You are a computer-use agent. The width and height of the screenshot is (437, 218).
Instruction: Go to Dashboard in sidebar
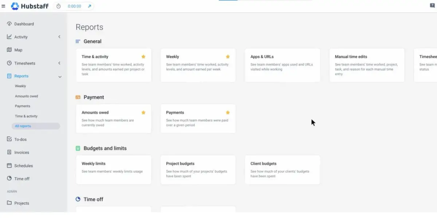(24, 24)
